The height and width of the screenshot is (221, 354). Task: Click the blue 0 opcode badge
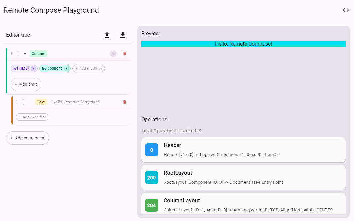(152, 150)
